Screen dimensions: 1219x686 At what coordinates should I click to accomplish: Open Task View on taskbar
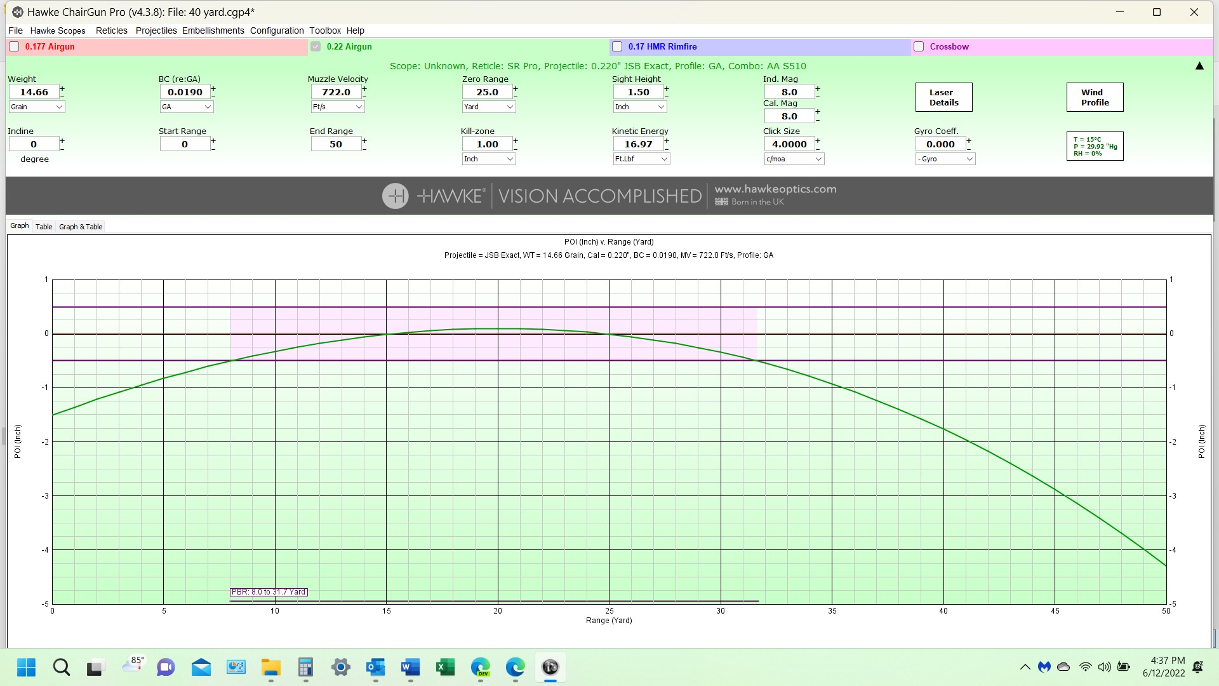click(x=95, y=668)
